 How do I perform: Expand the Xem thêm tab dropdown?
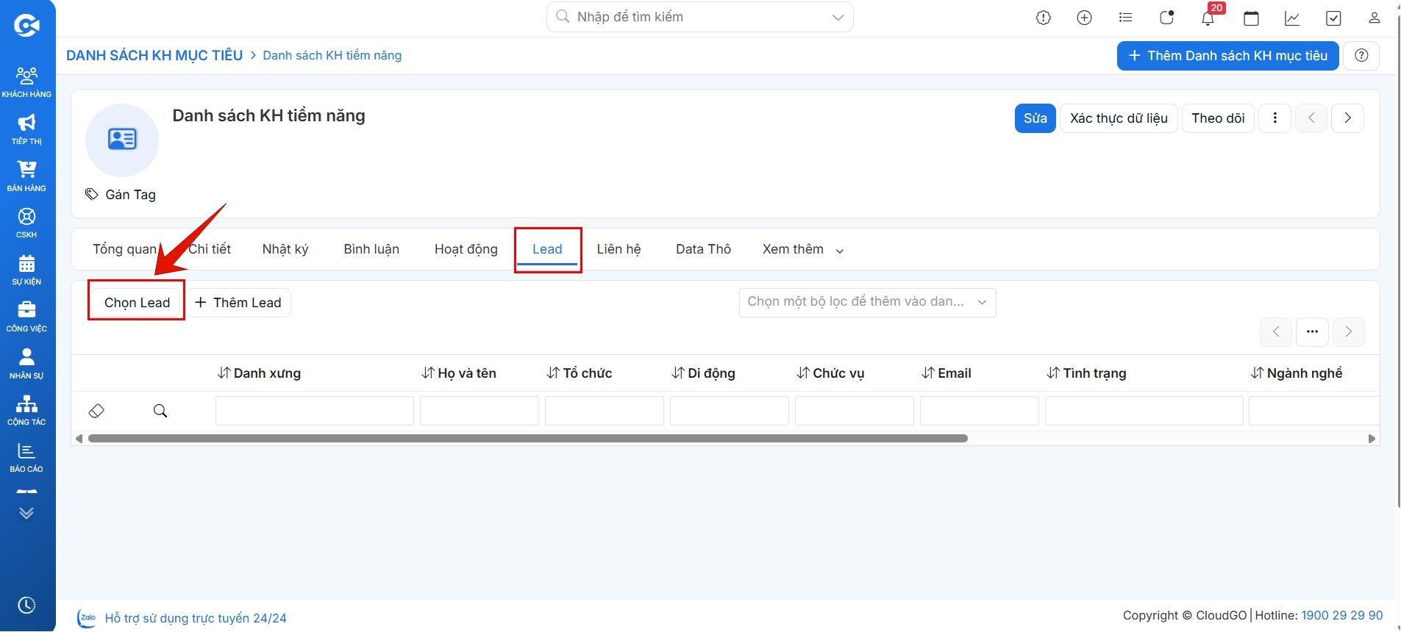(x=802, y=249)
